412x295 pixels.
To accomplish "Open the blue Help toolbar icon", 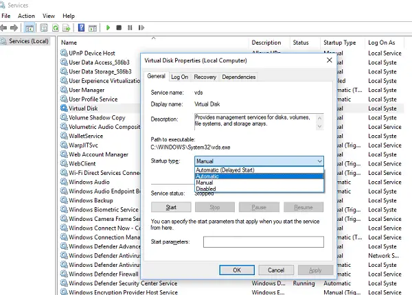I will (81, 27).
